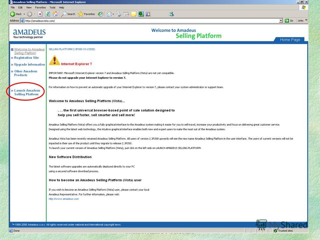Click the Back navigation button
Viewport: 320px width, 240px height.
tap(16, 14)
